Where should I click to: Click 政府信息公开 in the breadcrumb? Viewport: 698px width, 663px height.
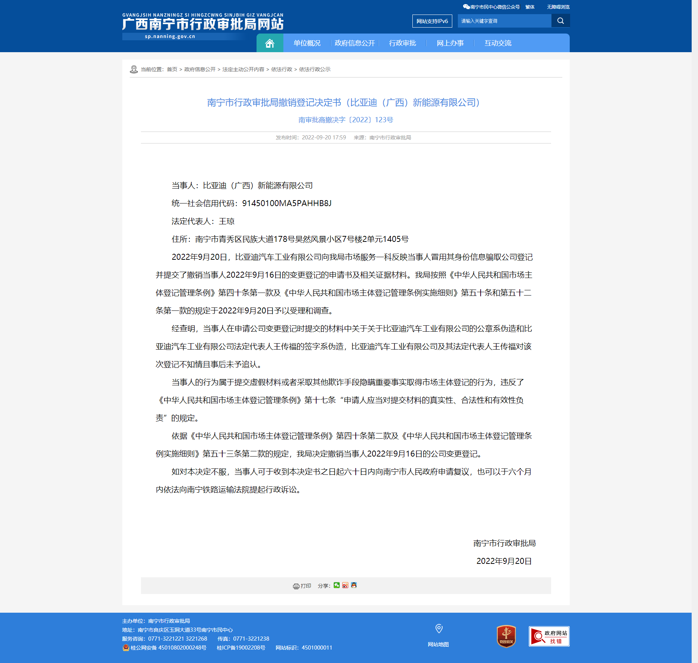pyautogui.click(x=200, y=69)
